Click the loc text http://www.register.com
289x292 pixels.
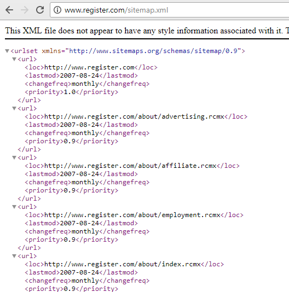coord(89,67)
